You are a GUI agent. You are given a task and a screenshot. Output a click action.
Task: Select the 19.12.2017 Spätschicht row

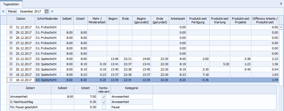(47, 75)
